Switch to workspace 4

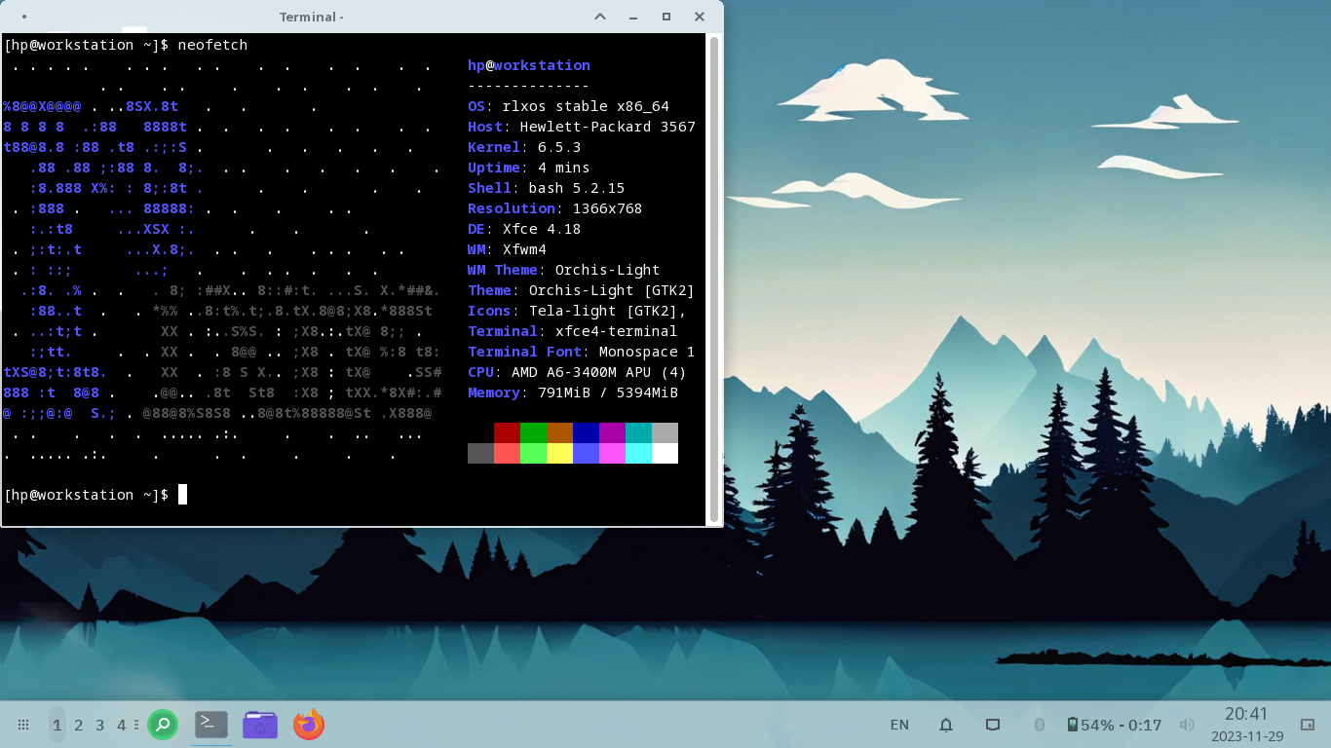122,725
